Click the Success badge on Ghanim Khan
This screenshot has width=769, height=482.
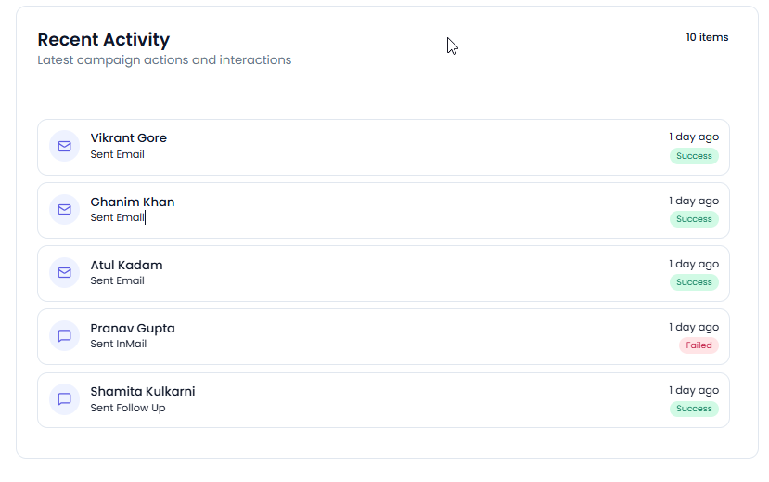pos(694,219)
